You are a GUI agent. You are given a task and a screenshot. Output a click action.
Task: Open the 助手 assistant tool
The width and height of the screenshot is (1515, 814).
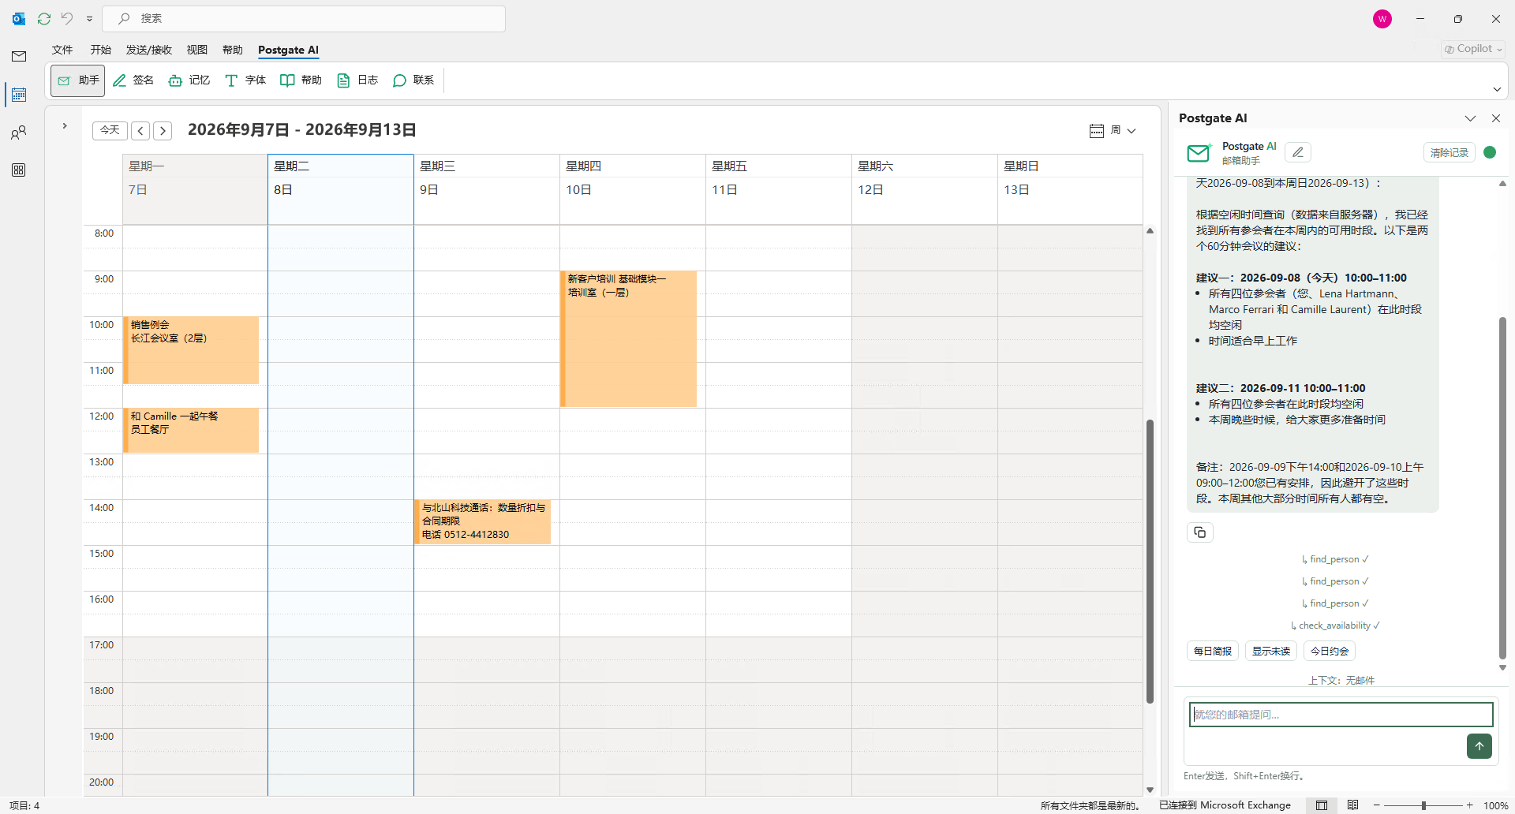click(78, 80)
